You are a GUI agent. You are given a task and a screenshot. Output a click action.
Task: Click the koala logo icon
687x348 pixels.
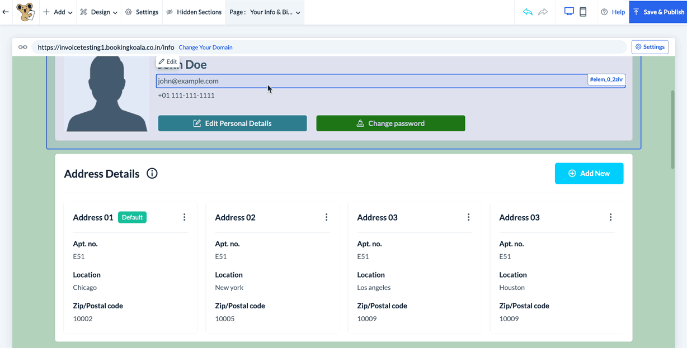[25, 12]
